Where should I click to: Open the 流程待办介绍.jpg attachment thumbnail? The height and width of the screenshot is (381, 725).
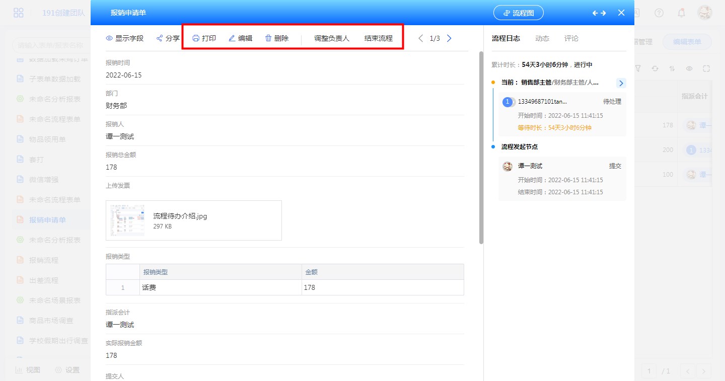point(127,220)
